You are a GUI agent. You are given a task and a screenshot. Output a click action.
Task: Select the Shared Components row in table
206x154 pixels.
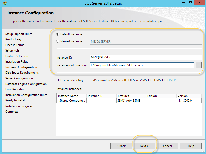72,101
